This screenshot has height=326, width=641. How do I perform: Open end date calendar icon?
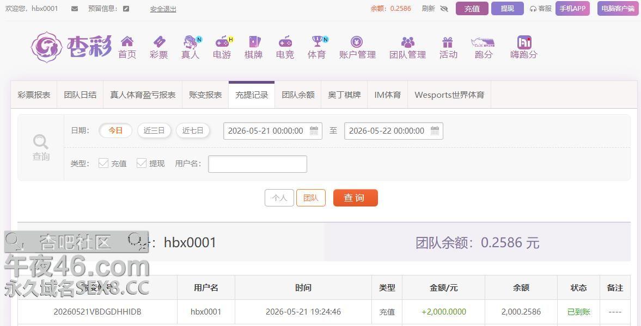435,130
